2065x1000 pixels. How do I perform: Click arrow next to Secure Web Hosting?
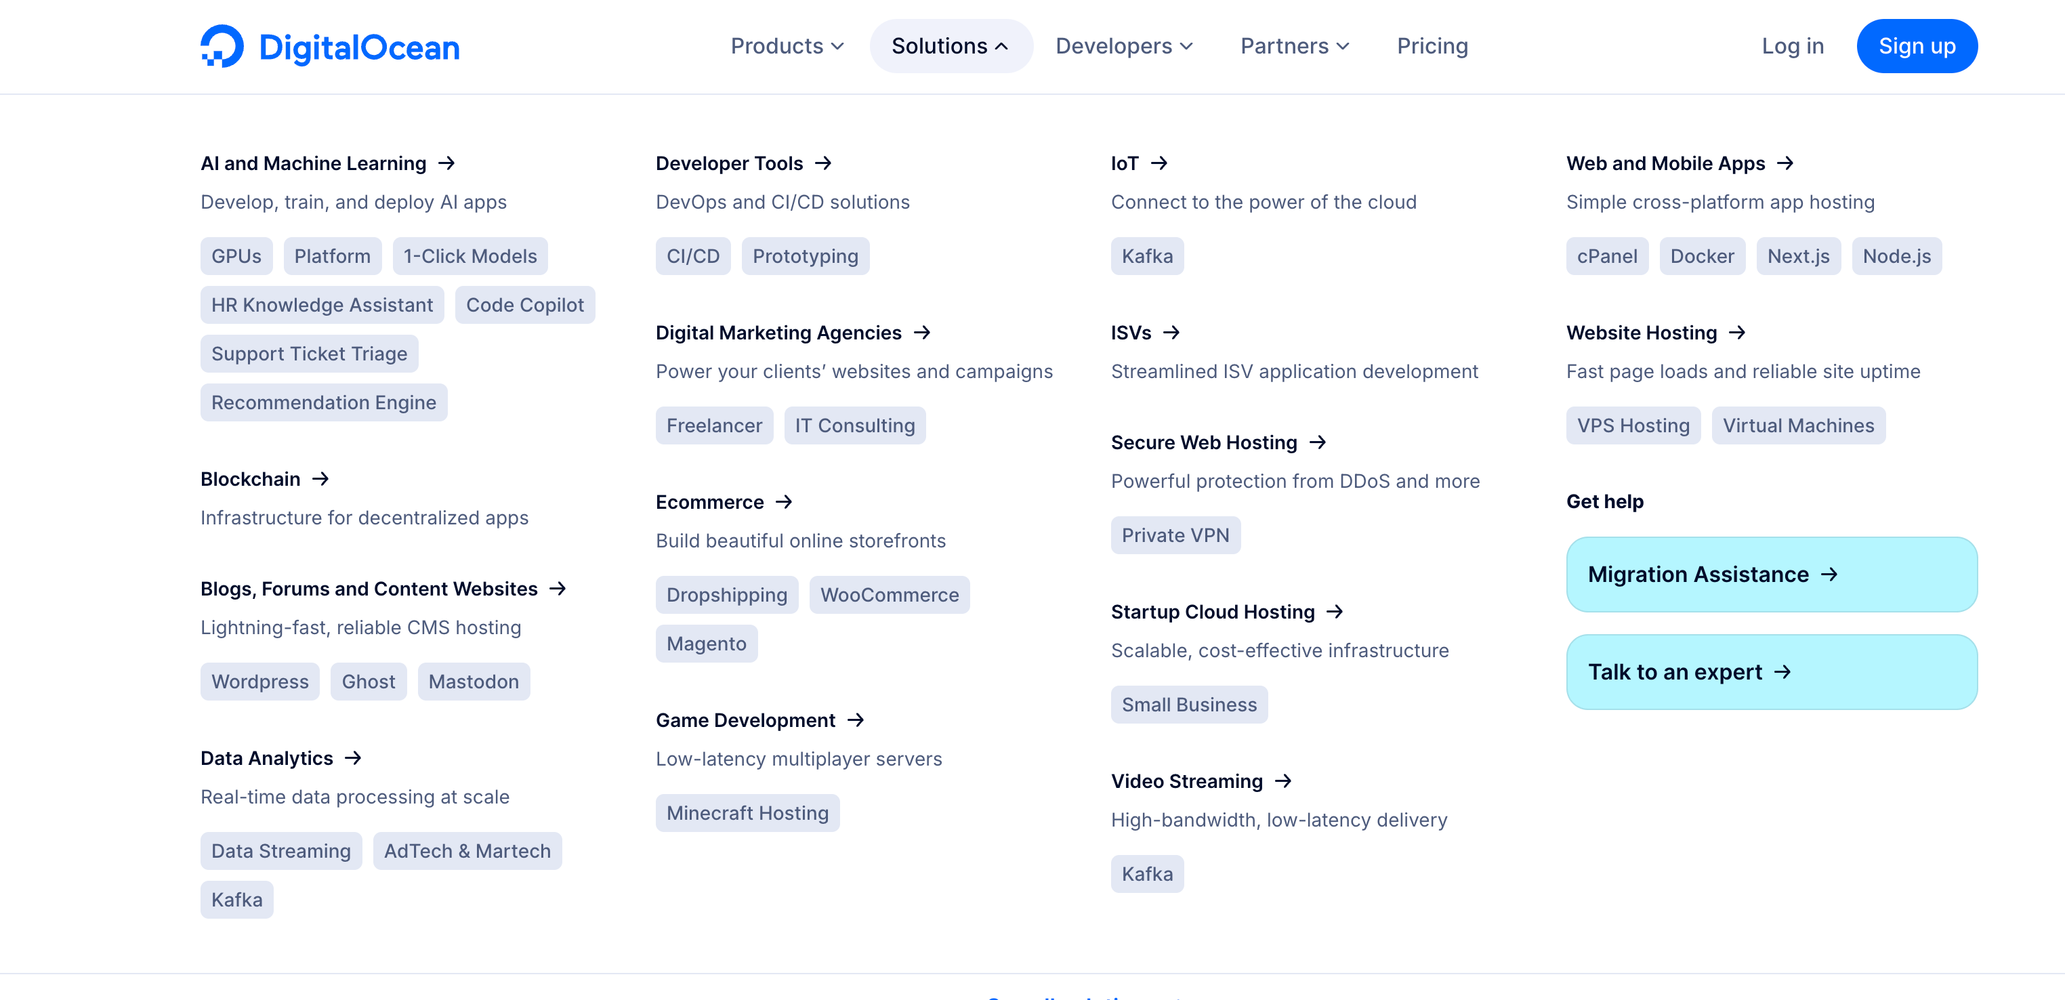click(x=1318, y=442)
